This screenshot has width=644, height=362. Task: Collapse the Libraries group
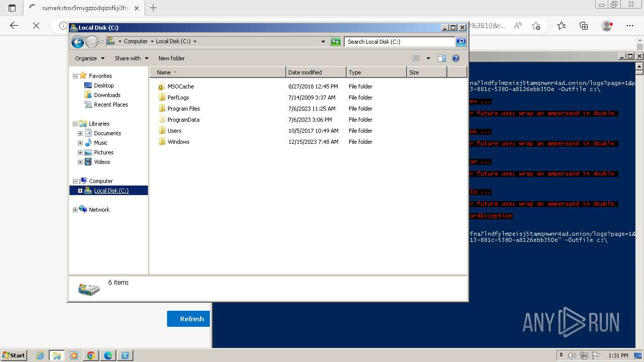click(x=75, y=124)
